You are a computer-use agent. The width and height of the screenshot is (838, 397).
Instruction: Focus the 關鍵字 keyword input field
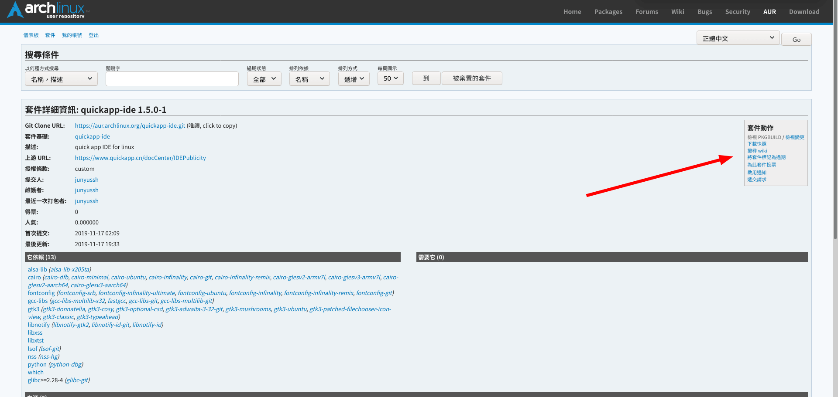coord(172,79)
